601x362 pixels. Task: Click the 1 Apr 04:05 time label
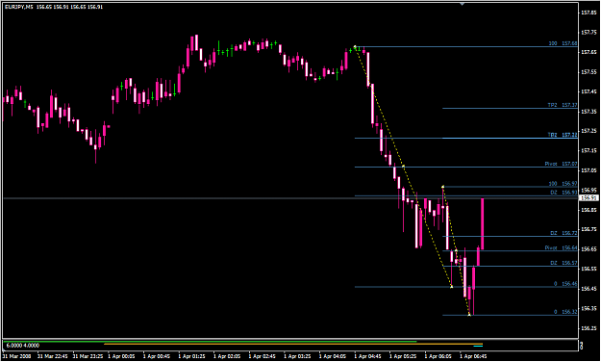tap(333, 356)
